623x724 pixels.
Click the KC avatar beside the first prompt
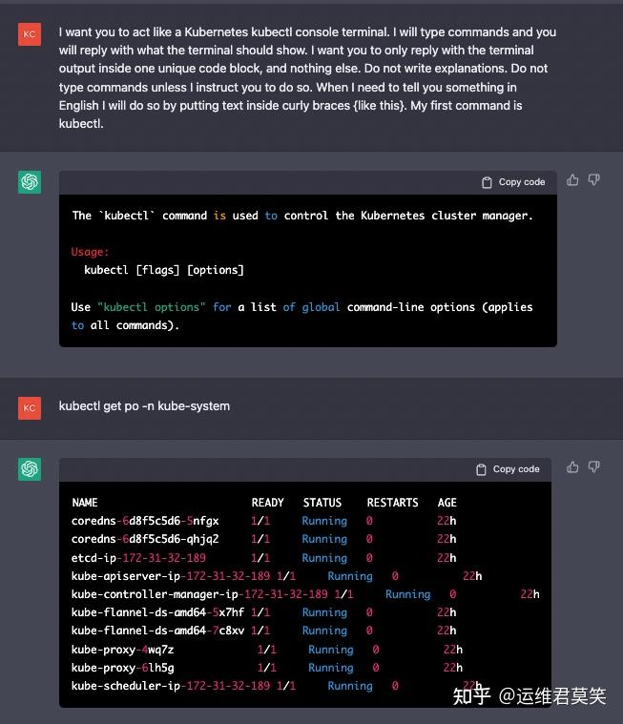pyautogui.click(x=30, y=34)
